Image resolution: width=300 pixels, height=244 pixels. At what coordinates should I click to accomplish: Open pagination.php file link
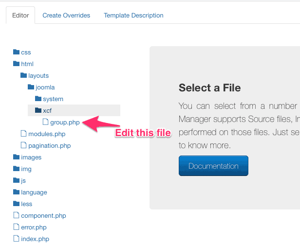click(49, 146)
